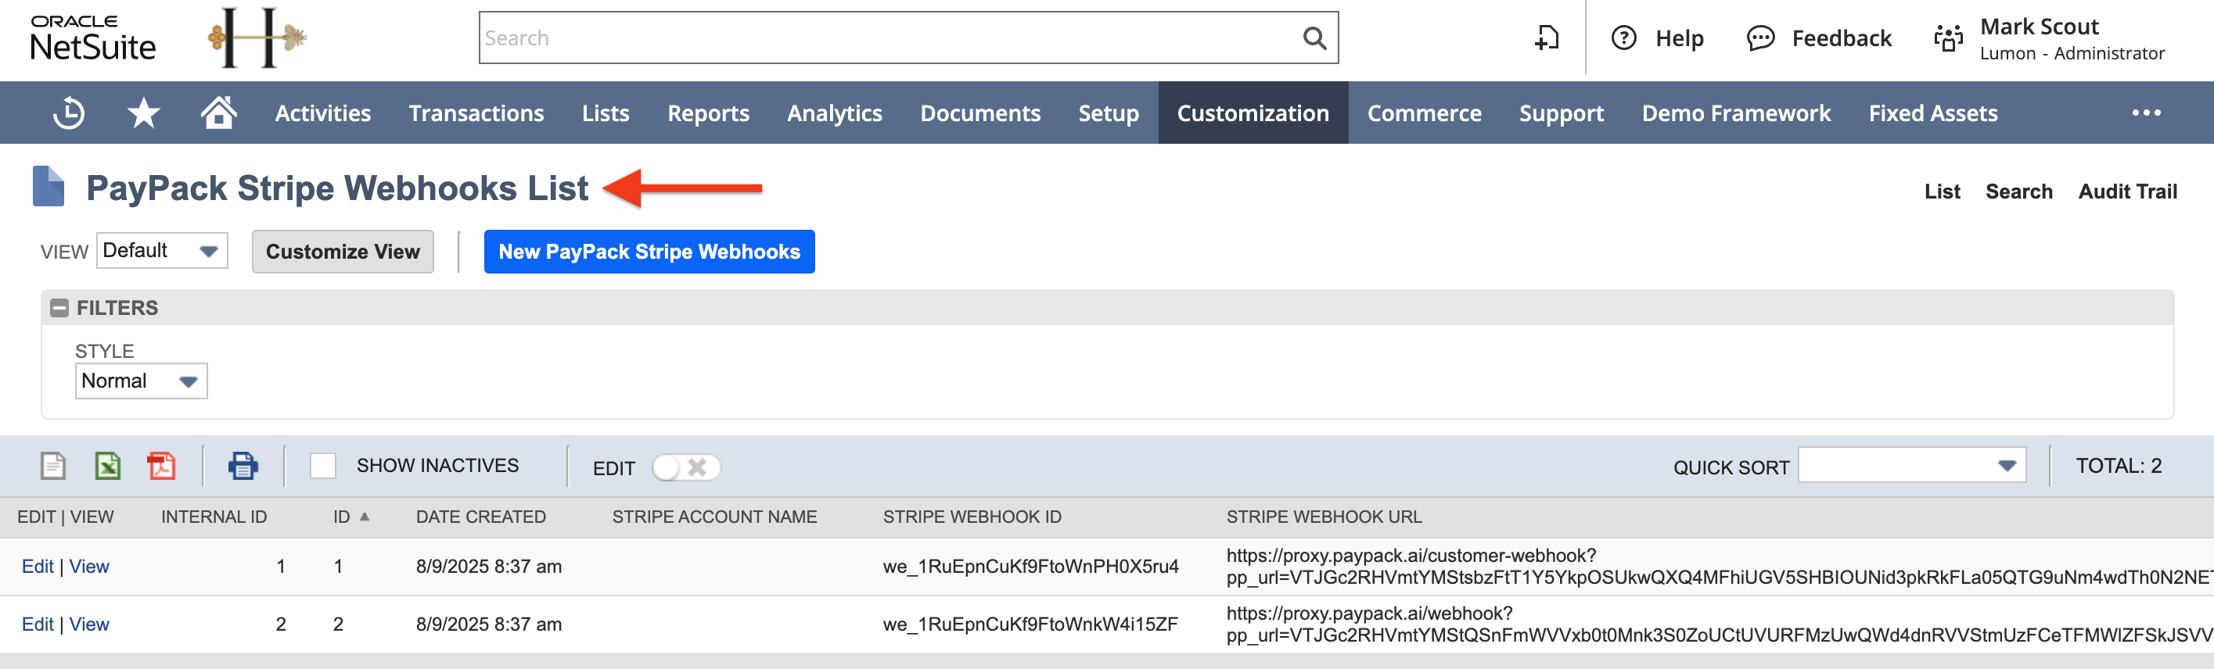Image resolution: width=2214 pixels, height=669 pixels.
Task: Sort by Date Created column header
Action: coord(480,517)
